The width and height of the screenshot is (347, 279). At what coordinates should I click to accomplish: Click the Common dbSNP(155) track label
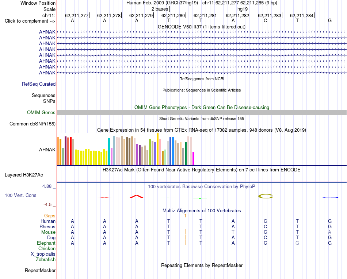[x=33, y=124]
